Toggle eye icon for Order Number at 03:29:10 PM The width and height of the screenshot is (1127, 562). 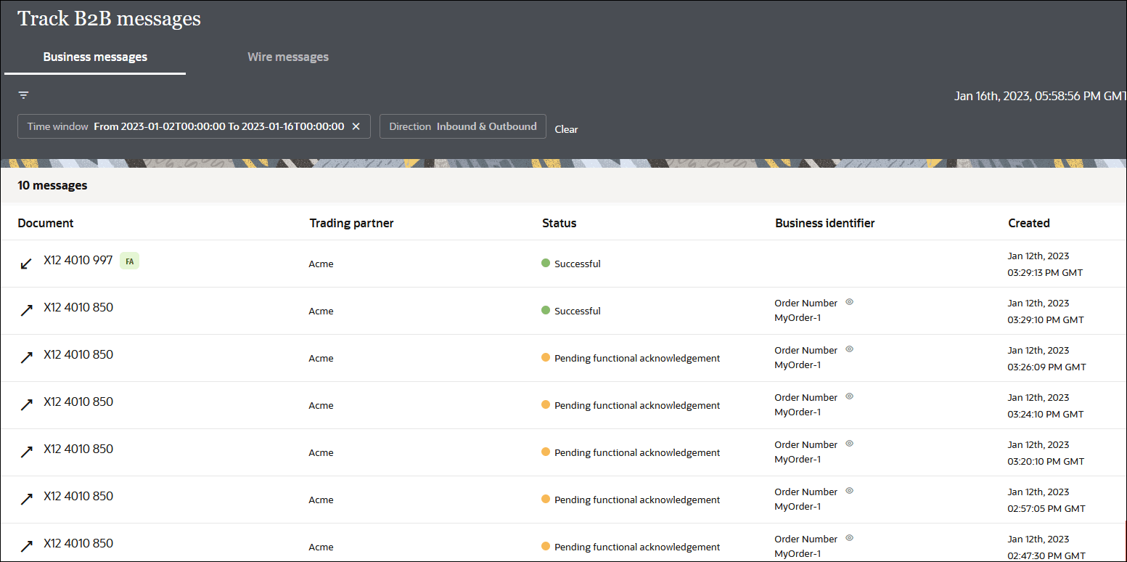click(849, 302)
